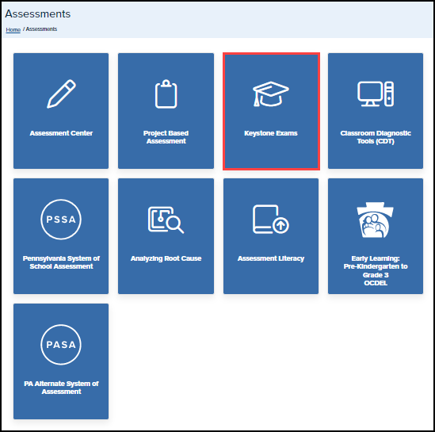Open the Assessment Literacy label
Viewport: 435px width, 432px height.
(271, 258)
